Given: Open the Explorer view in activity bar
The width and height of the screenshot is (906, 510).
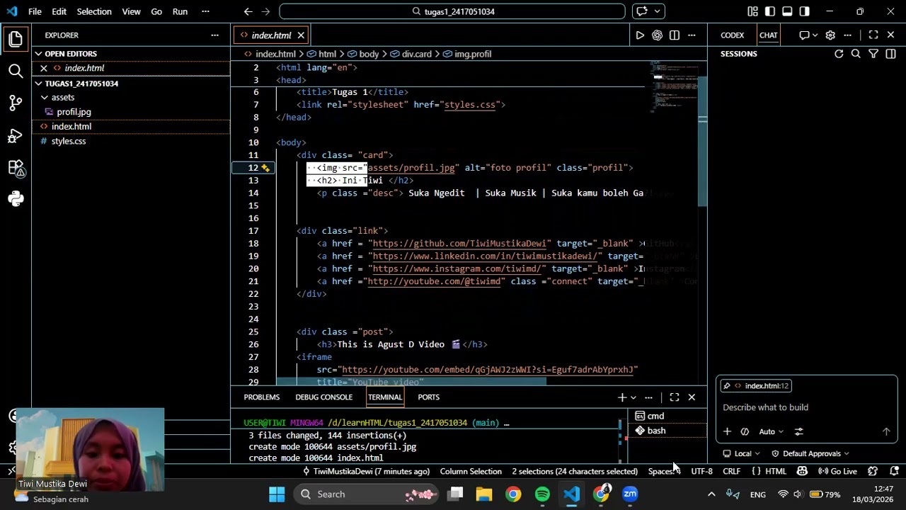Looking at the screenshot, I should pos(16,39).
